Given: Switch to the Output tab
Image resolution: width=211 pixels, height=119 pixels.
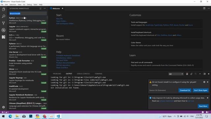Looking at the screenshot, I should tap(69, 74).
